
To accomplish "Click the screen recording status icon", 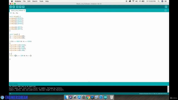I will point(127,1).
